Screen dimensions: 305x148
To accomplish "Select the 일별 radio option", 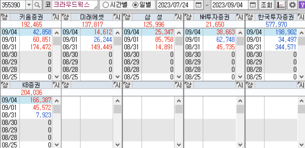I will (141, 5).
